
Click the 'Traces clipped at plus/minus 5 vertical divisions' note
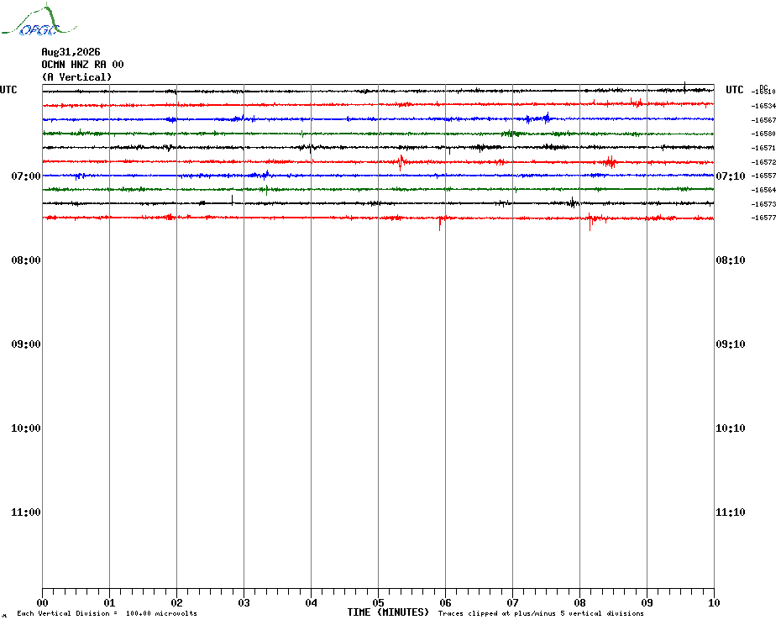click(541, 613)
